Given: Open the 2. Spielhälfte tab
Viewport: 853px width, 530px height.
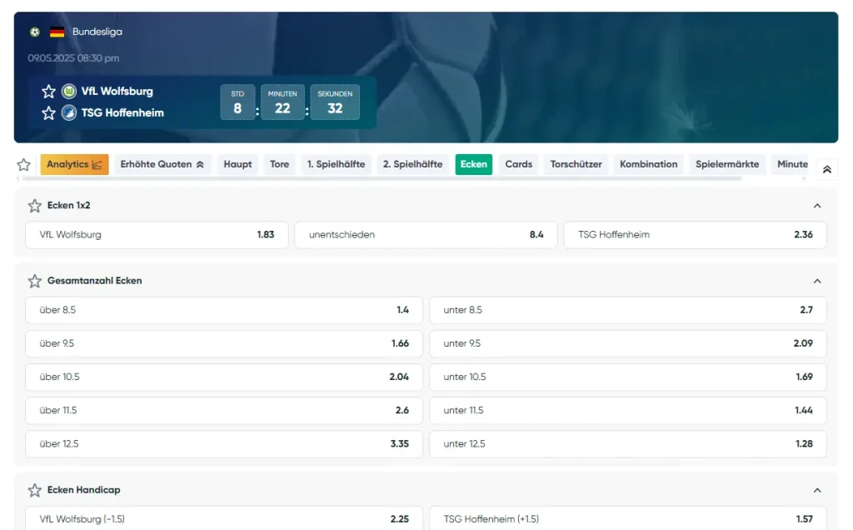Looking at the screenshot, I should (413, 164).
